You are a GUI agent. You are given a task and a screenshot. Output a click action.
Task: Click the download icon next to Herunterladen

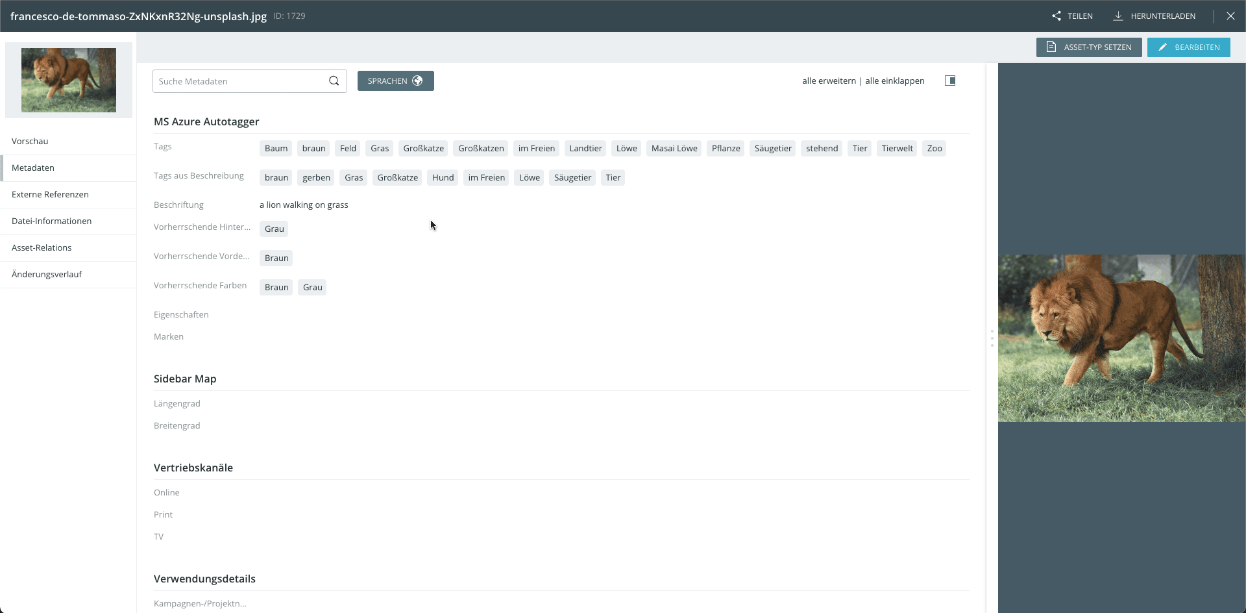[1118, 16]
